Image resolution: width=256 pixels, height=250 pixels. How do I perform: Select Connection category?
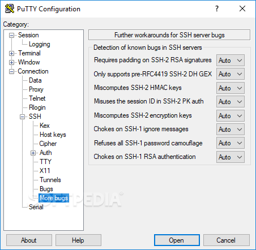[33, 71]
